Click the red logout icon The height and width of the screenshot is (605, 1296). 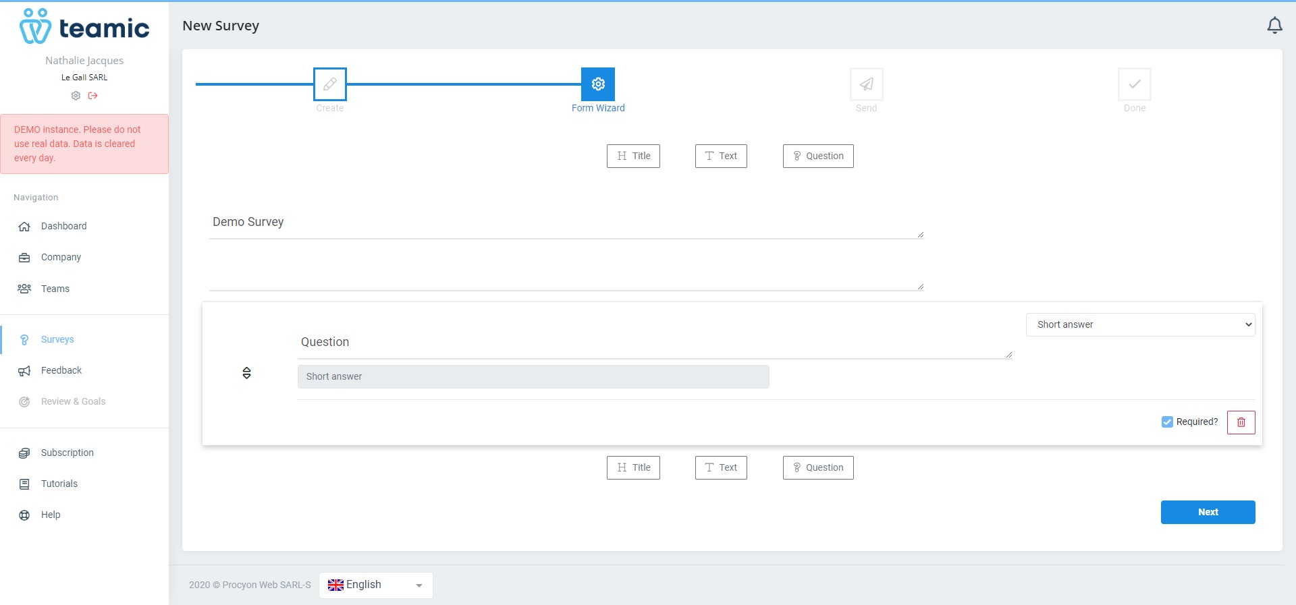93,96
